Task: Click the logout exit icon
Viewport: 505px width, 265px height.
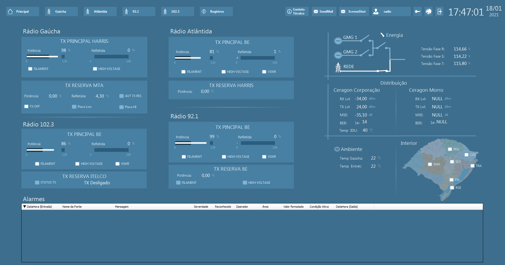Action: click(x=440, y=12)
